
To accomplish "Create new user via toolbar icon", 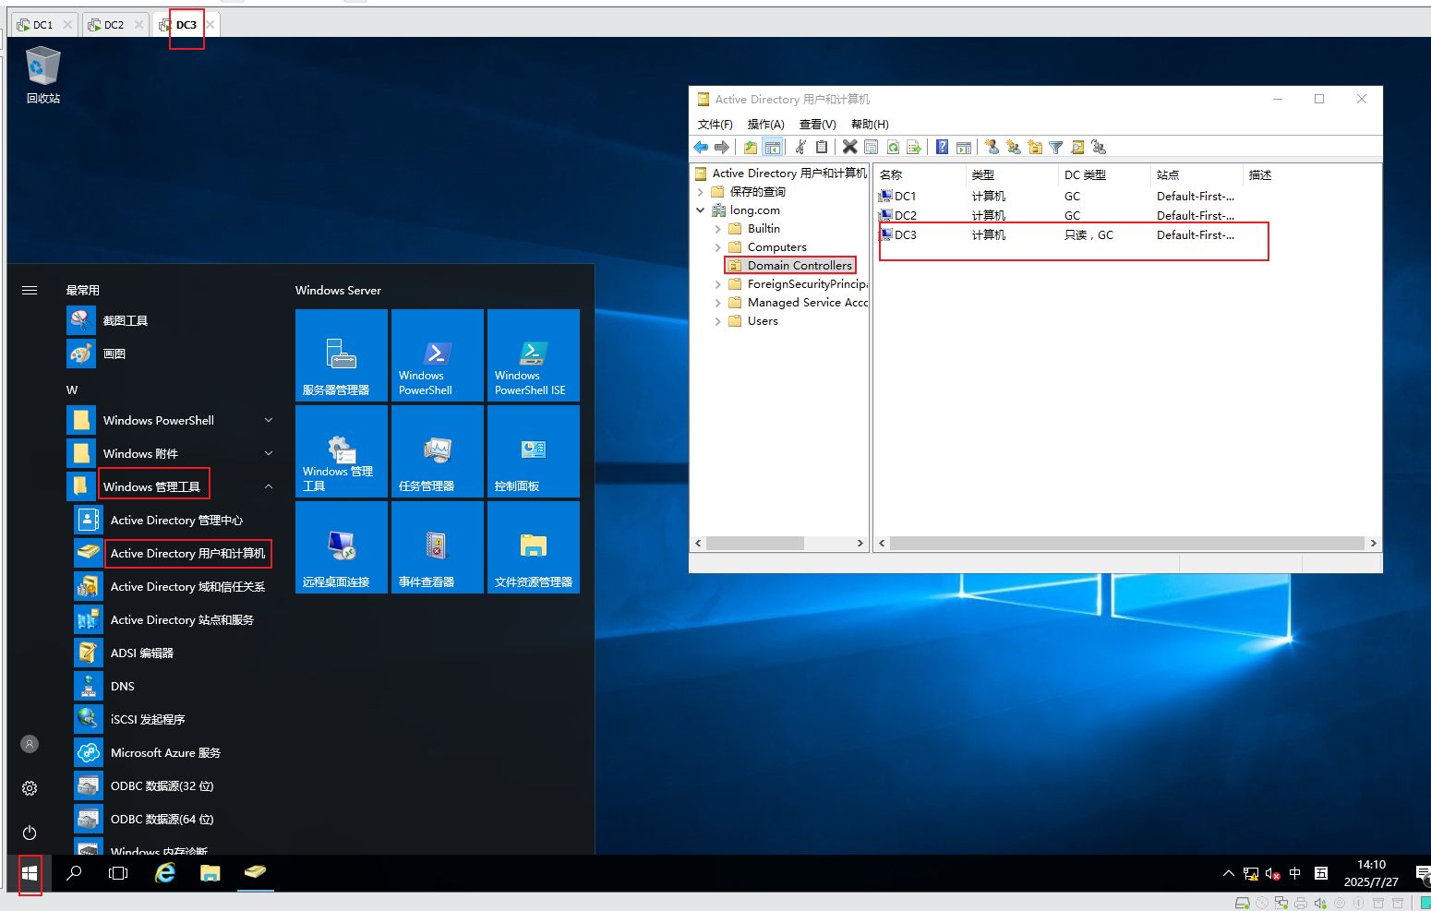I will coord(992,147).
